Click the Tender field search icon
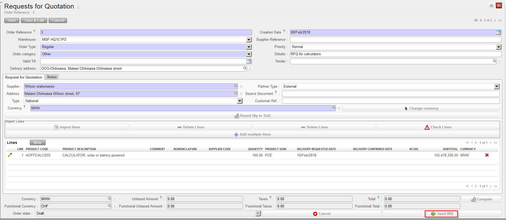 [x=494, y=61]
